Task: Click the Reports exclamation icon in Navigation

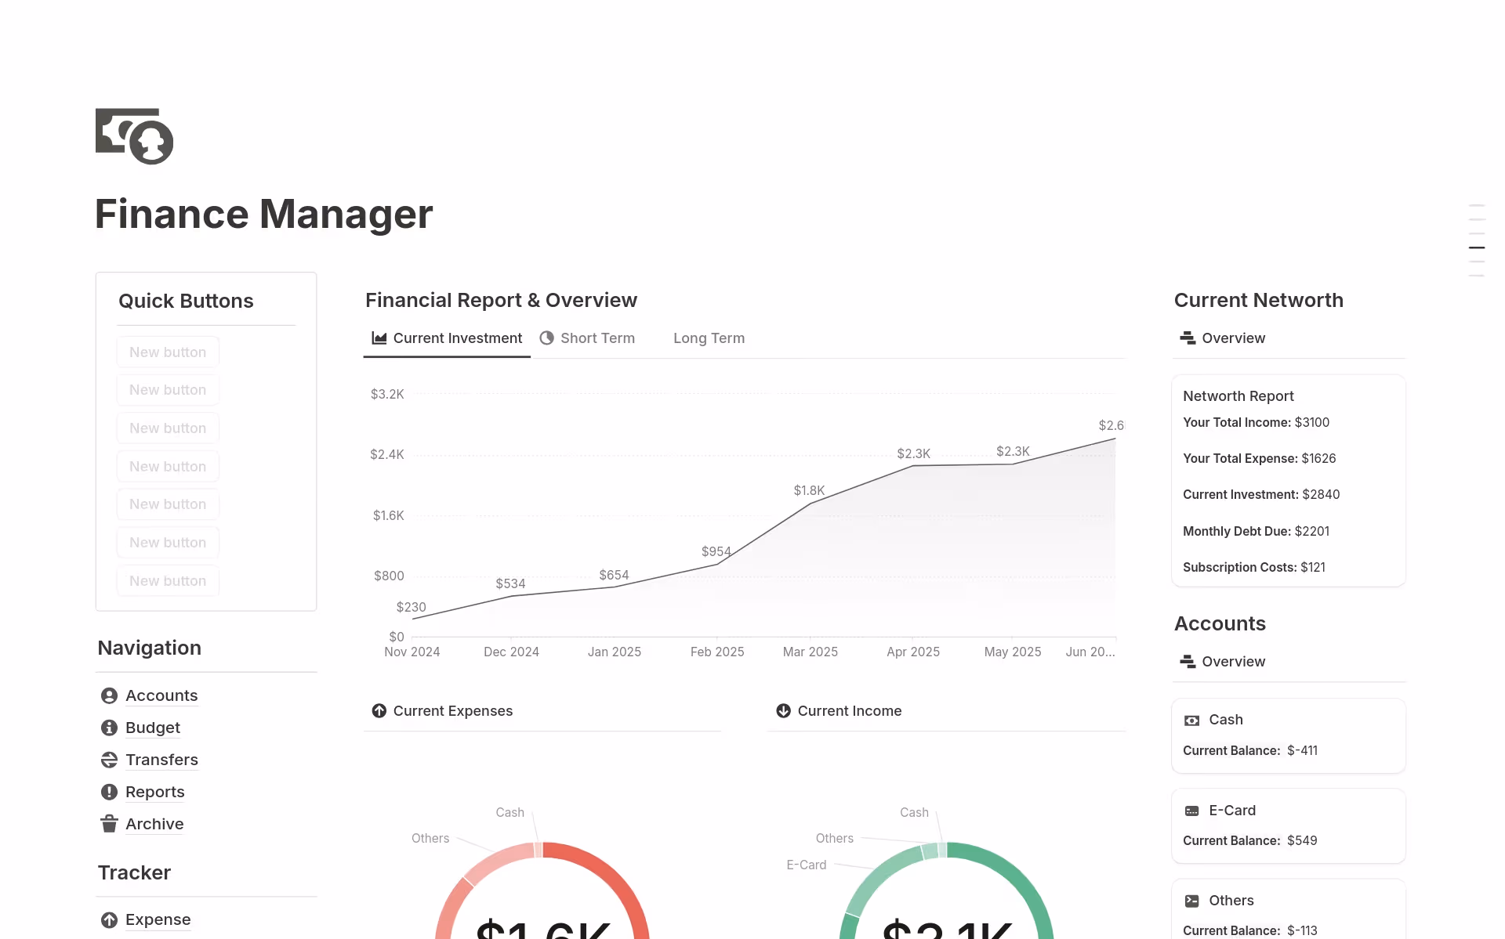Action: tap(109, 792)
